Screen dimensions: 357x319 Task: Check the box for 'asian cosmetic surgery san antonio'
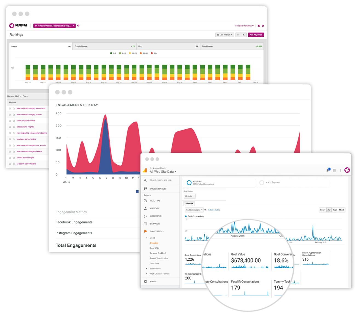click(x=10, y=108)
